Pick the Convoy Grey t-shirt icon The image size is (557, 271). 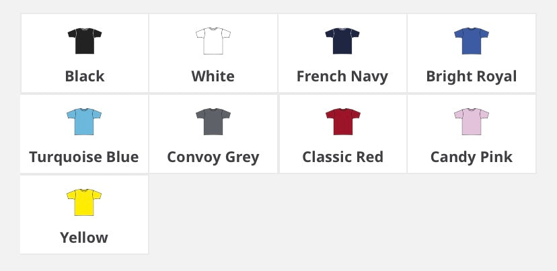[x=213, y=122]
